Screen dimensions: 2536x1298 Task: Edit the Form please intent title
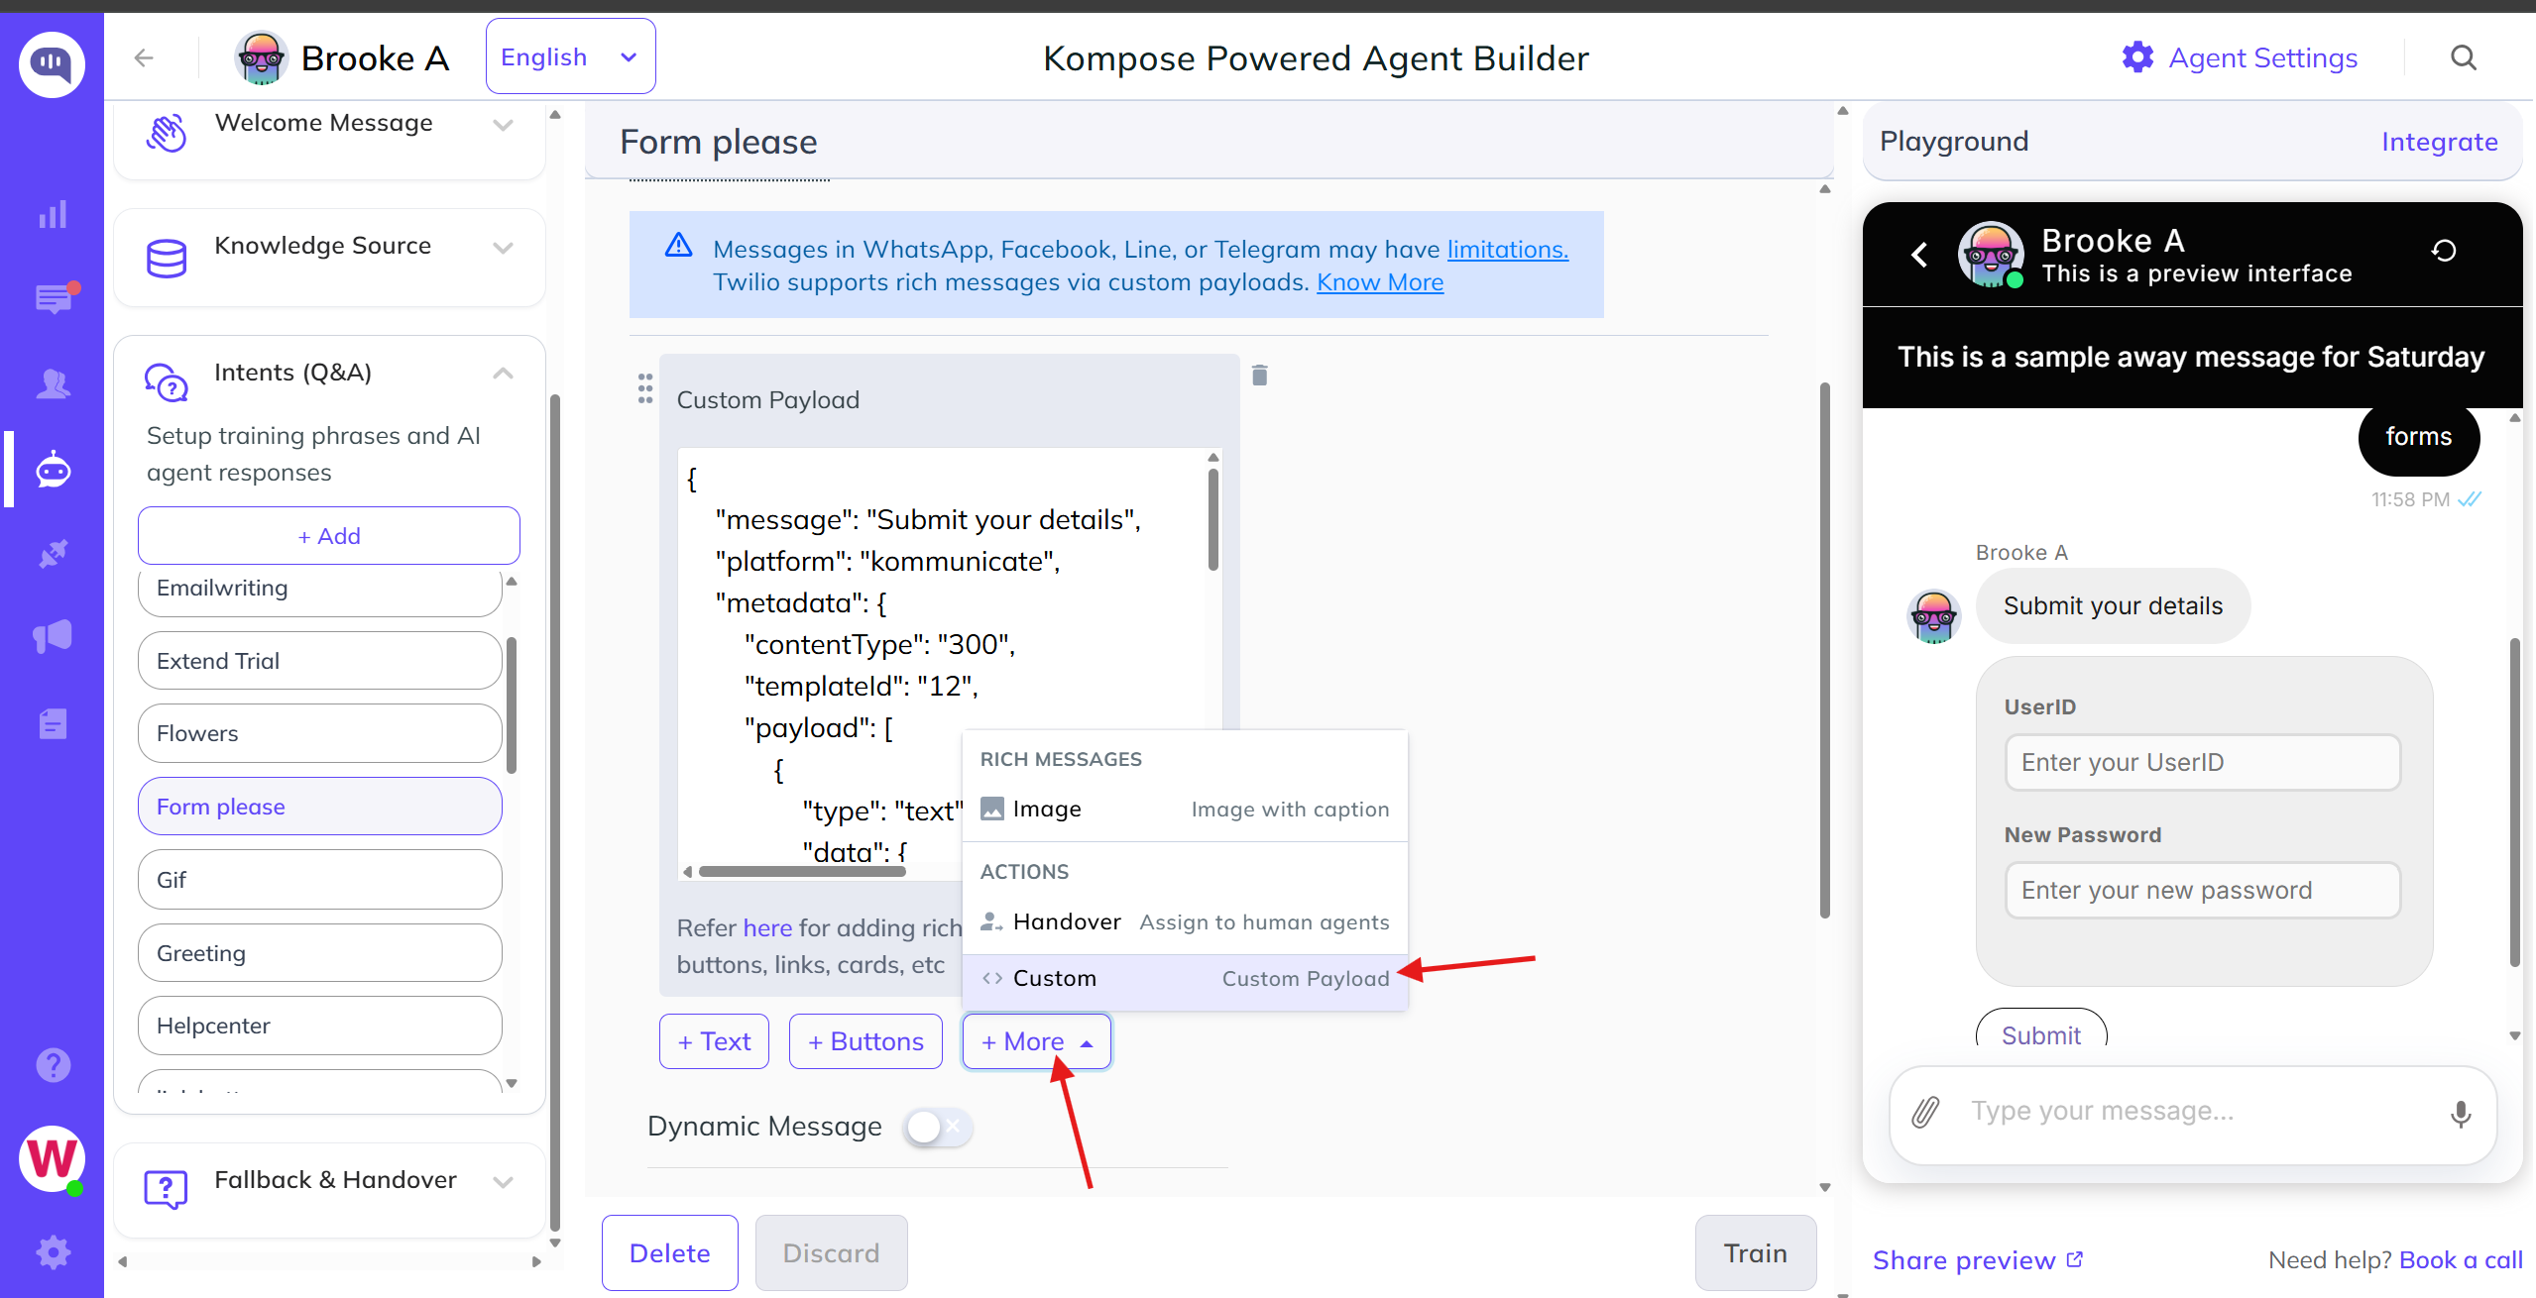click(x=718, y=143)
